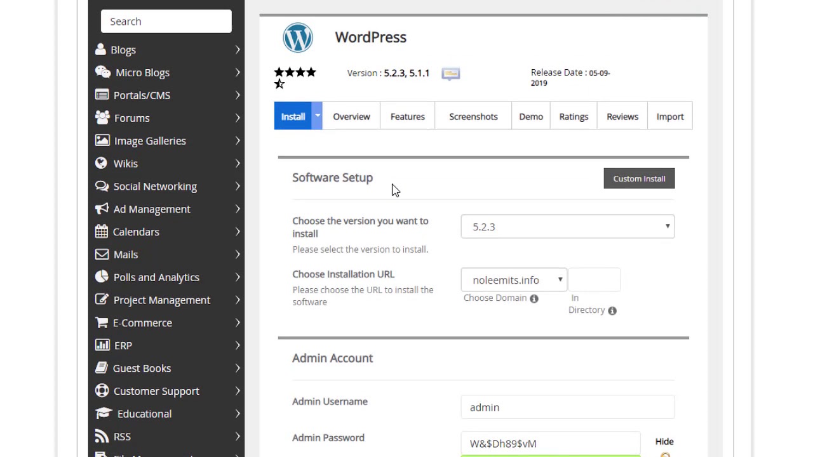Image resolution: width=813 pixels, height=457 pixels.
Task: Click the Social Networking bubbles icon
Action: tap(102, 186)
